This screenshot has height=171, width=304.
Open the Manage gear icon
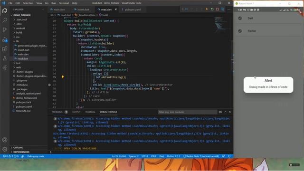pos(5,149)
